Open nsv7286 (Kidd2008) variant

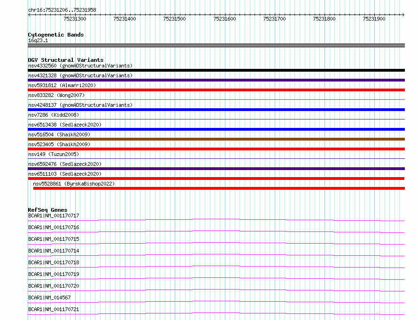pos(54,115)
